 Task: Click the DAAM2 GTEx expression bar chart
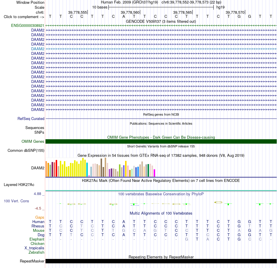[x=100, y=167]
